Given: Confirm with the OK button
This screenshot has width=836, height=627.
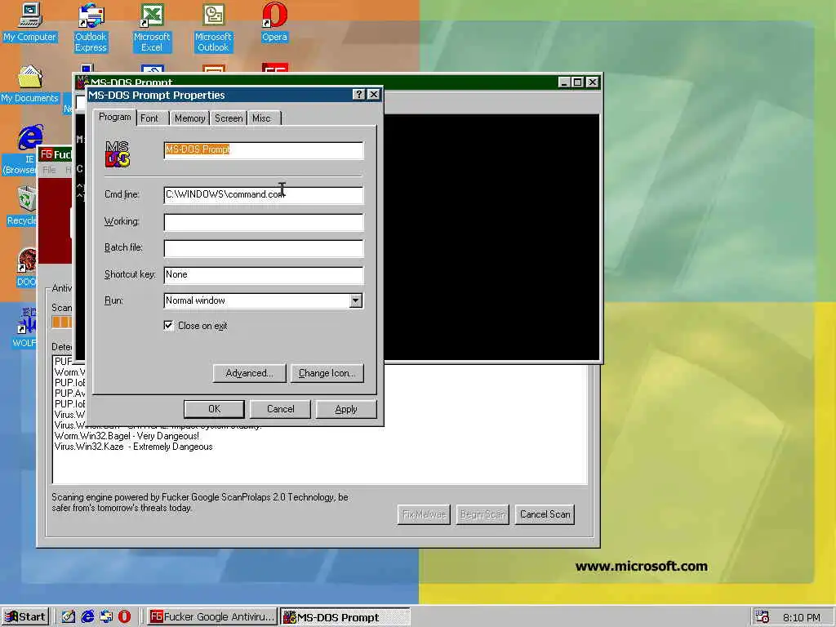Looking at the screenshot, I should coord(214,409).
